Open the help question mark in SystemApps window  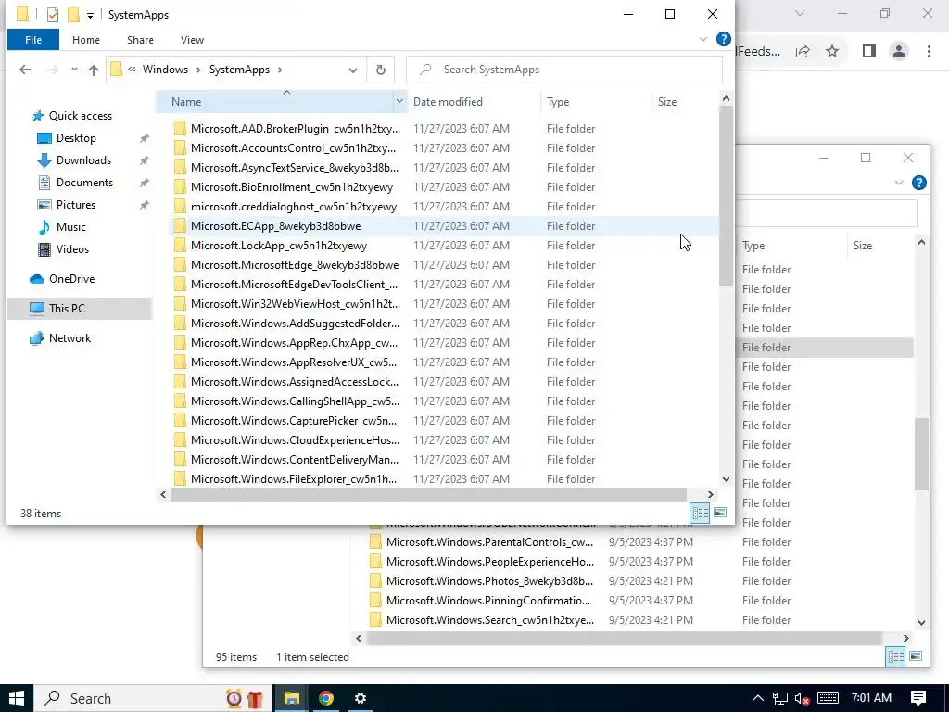[x=723, y=39]
